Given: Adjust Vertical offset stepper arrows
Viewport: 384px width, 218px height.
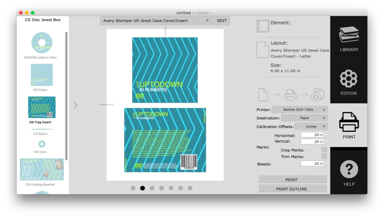Looking at the screenshot, I should tap(326, 141).
